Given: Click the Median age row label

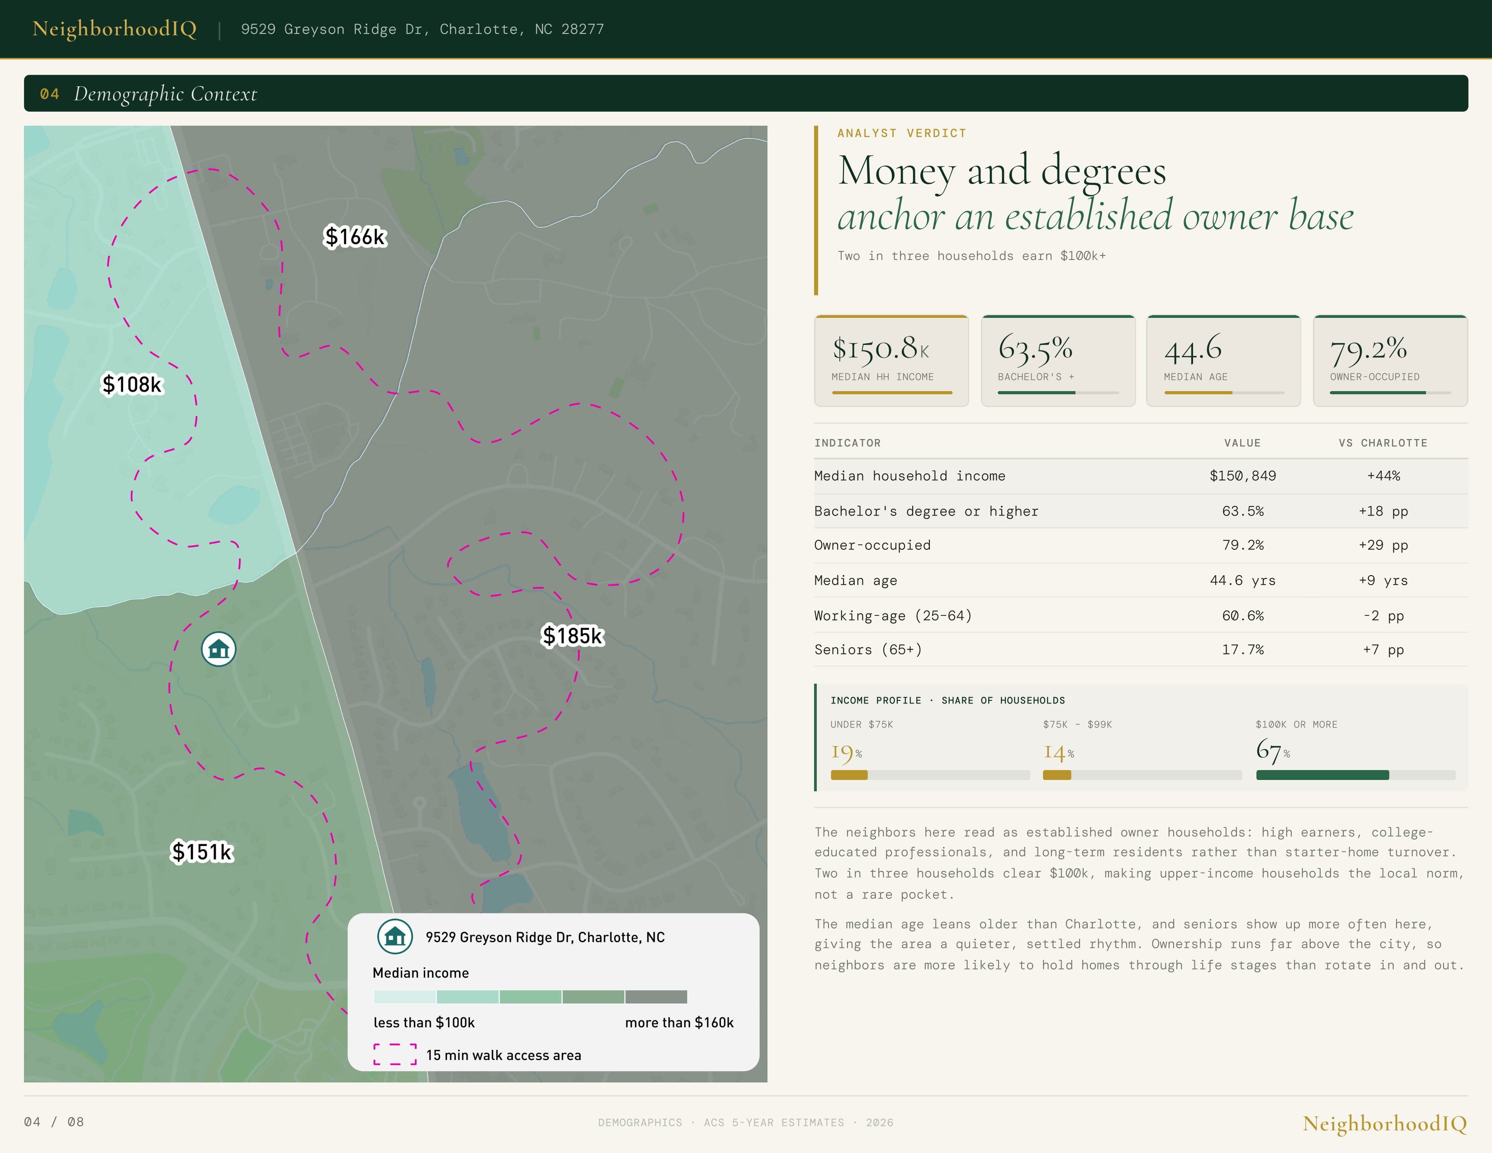Looking at the screenshot, I should coord(855,581).
